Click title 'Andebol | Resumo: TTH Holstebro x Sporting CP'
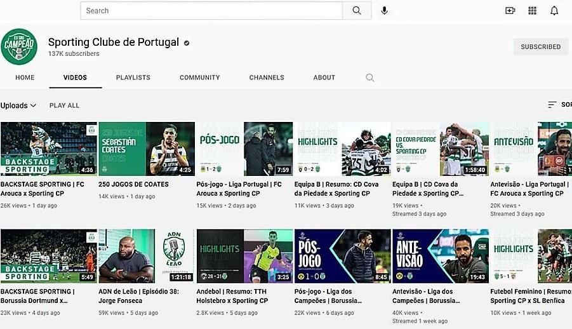572x329 pixels. coord(232,296)
